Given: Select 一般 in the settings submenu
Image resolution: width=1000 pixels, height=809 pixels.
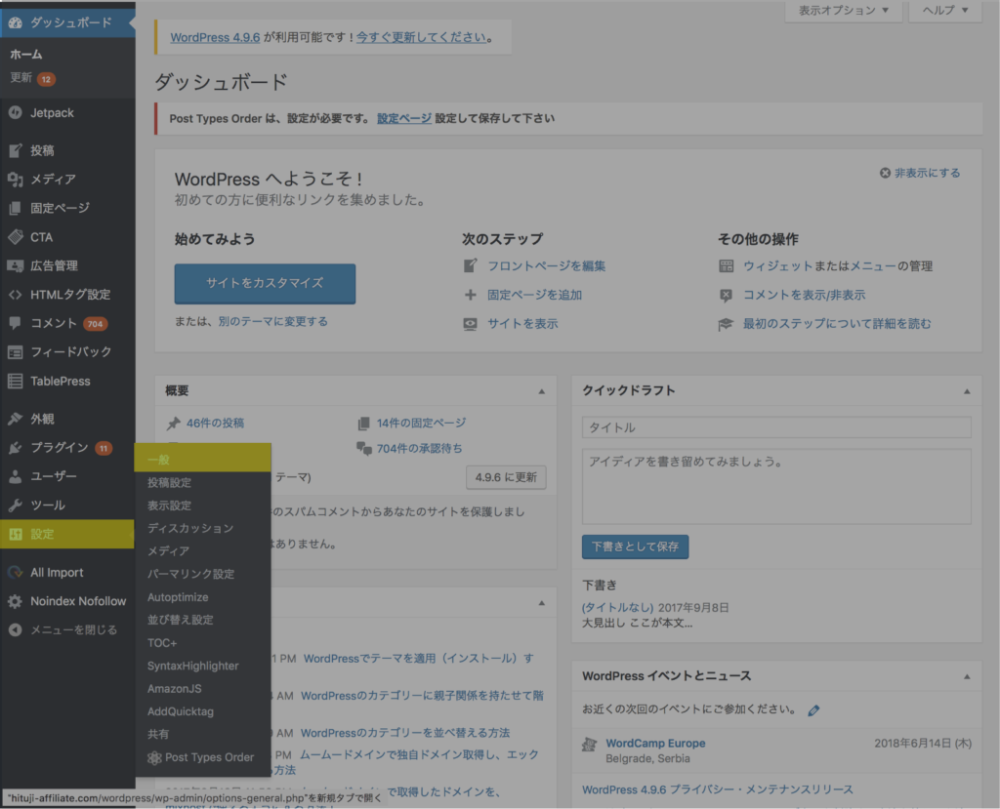Looking at the screenshot, I should click(203, 459).
